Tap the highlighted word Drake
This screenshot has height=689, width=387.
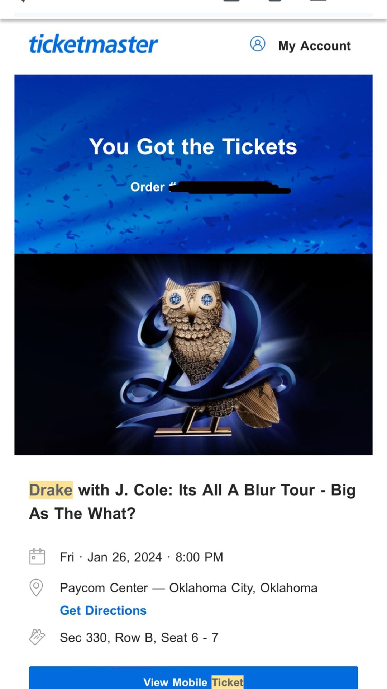pos(51,490)
